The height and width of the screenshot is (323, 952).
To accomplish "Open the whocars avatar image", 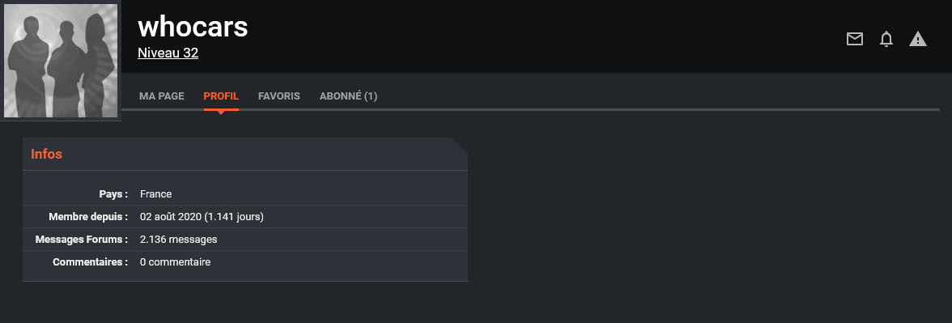I will pyautogui.click(x=61, y=61).
